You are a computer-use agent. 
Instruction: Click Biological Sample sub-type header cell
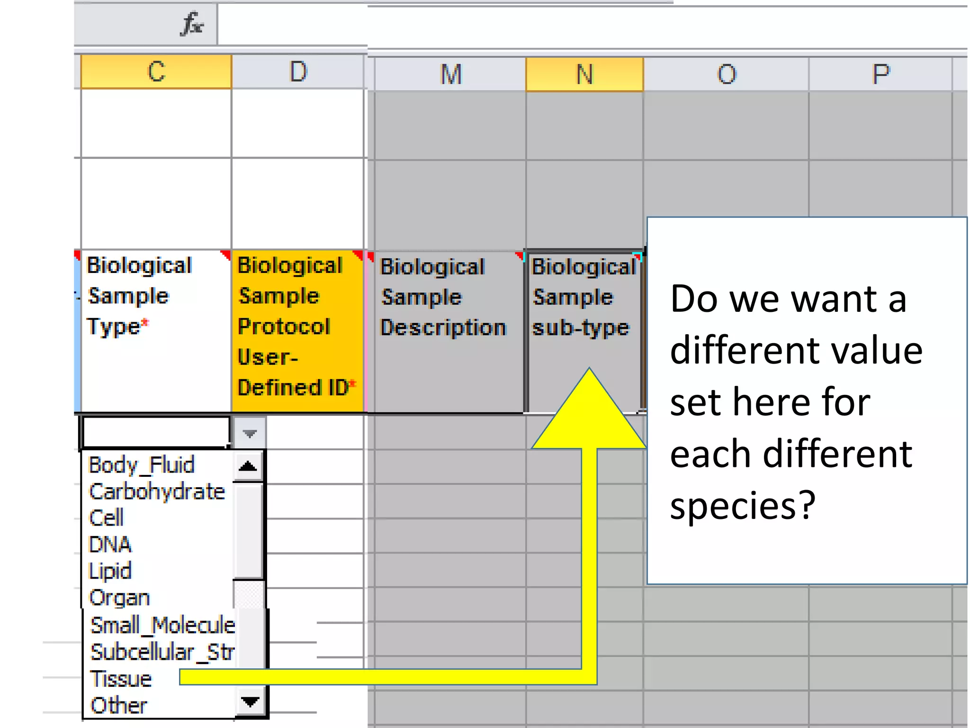click(x=584, y=332)
